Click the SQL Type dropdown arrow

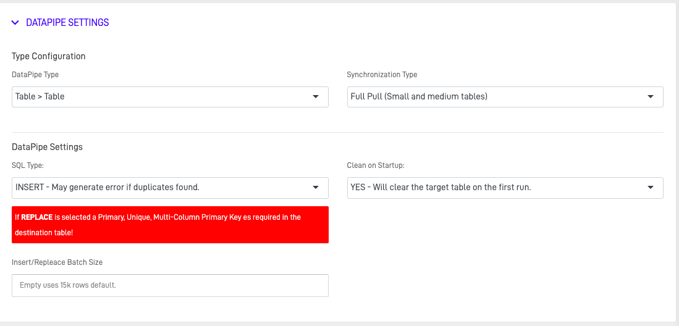[316, 188]
